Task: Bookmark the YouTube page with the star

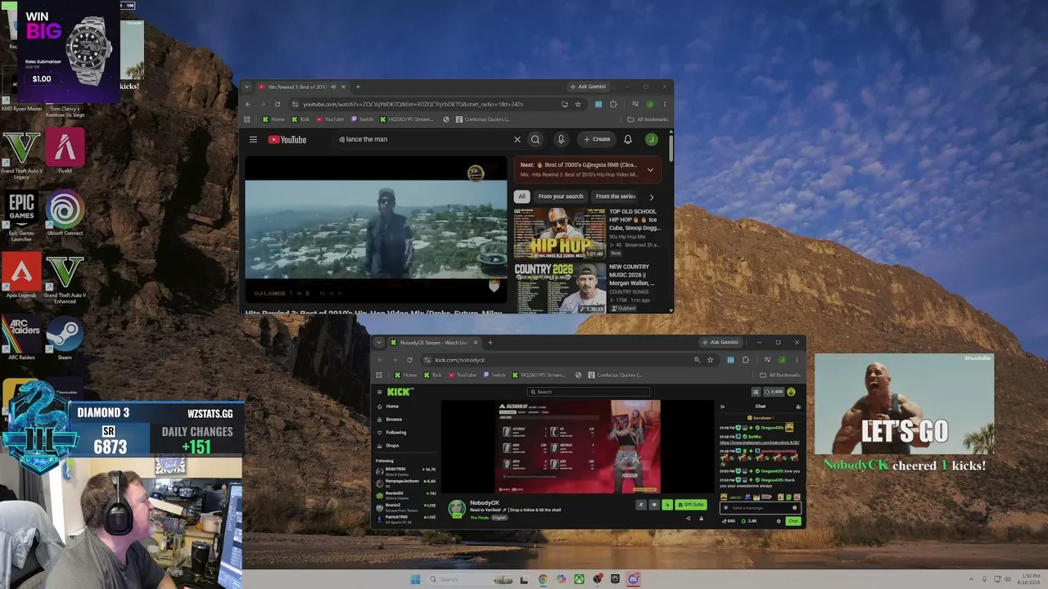Action: pos(578,104)
